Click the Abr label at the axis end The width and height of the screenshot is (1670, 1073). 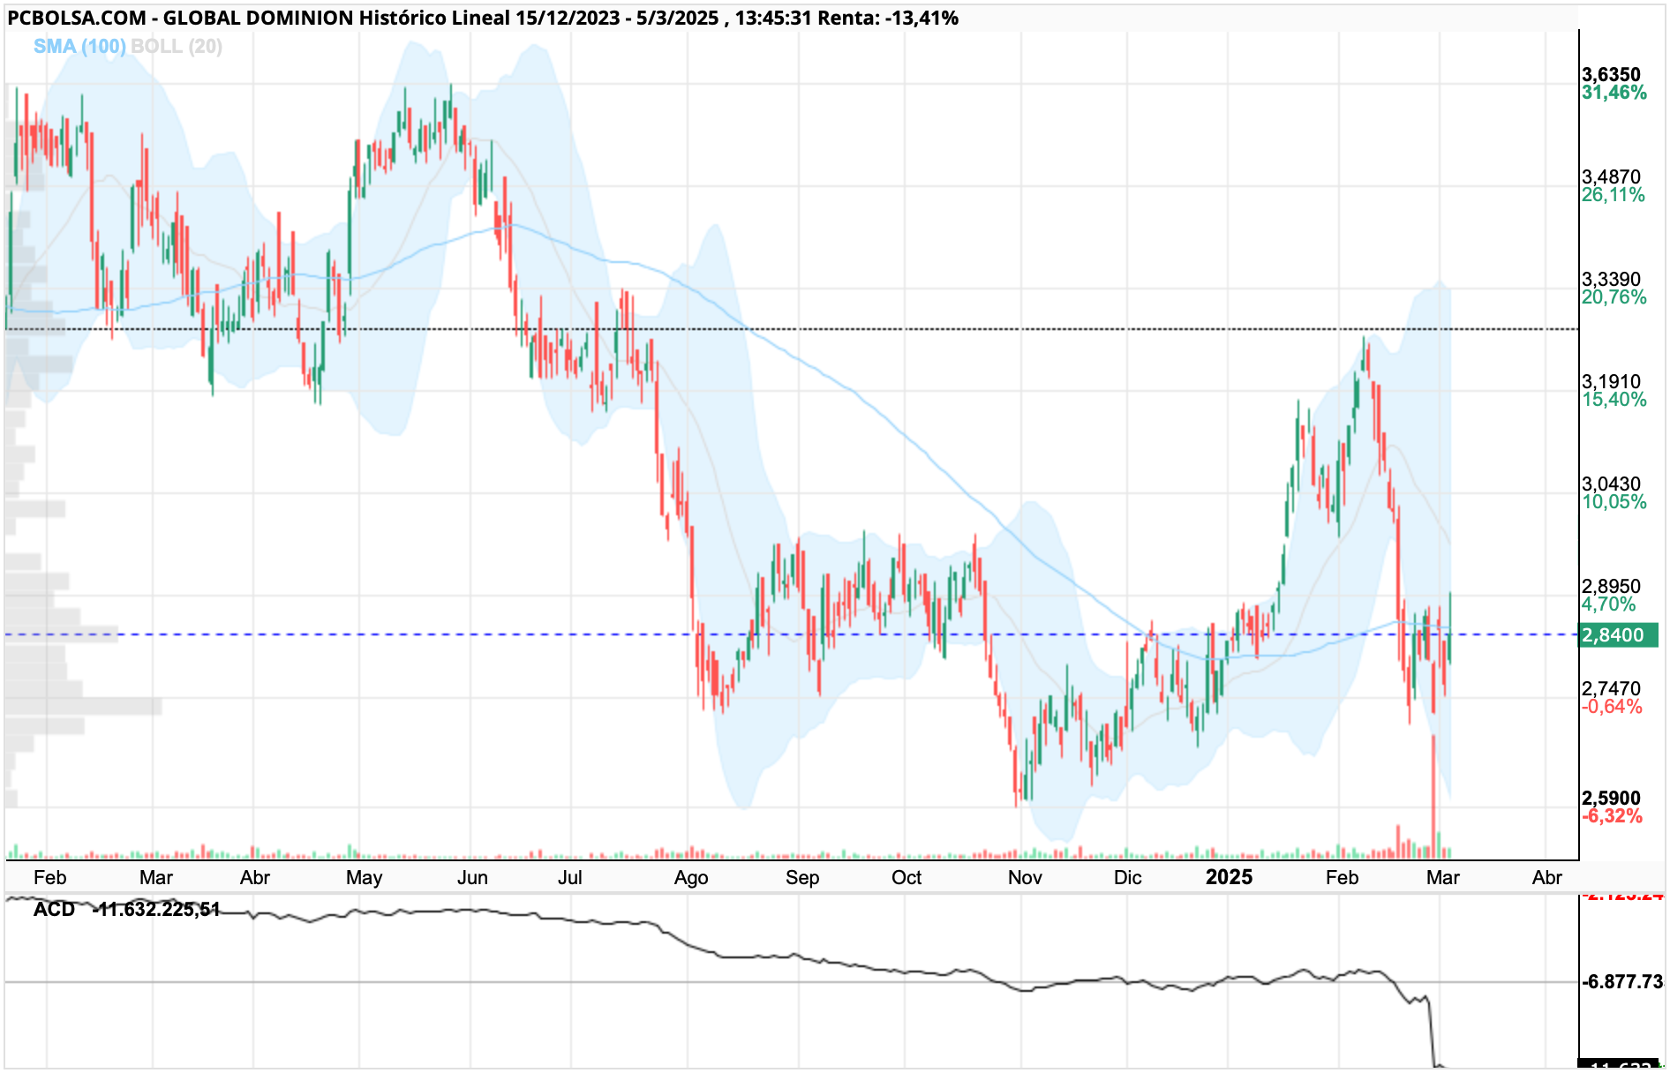(x=1547, y=877)
